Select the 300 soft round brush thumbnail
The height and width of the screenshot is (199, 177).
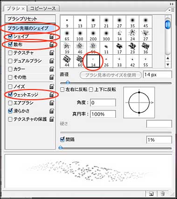coord(106,35)
